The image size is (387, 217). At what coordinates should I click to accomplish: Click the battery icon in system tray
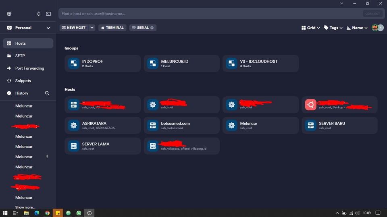point(344,213)
